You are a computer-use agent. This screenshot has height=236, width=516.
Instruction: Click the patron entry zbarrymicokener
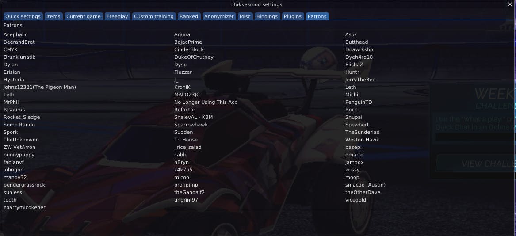pyautogui.click(x=24, y=207)
